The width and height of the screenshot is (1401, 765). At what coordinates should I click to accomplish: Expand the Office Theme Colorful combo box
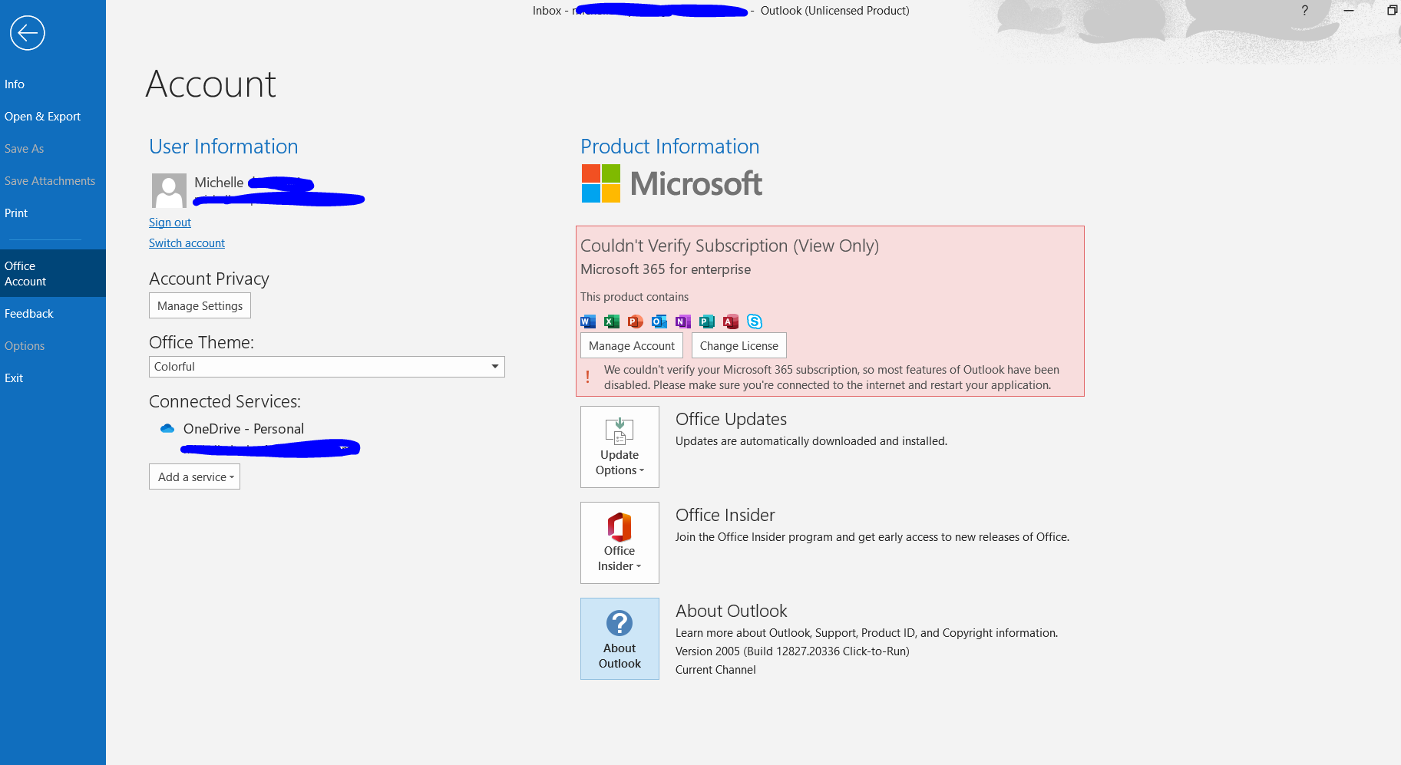click(x=327, y=367)
